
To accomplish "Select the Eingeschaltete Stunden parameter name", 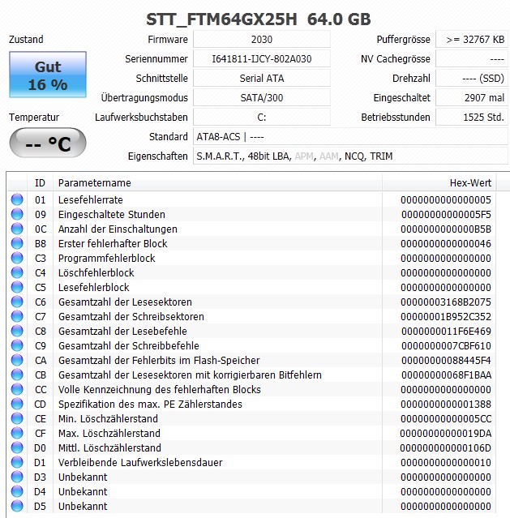I will pyautogui.click(x=112, y=214).
